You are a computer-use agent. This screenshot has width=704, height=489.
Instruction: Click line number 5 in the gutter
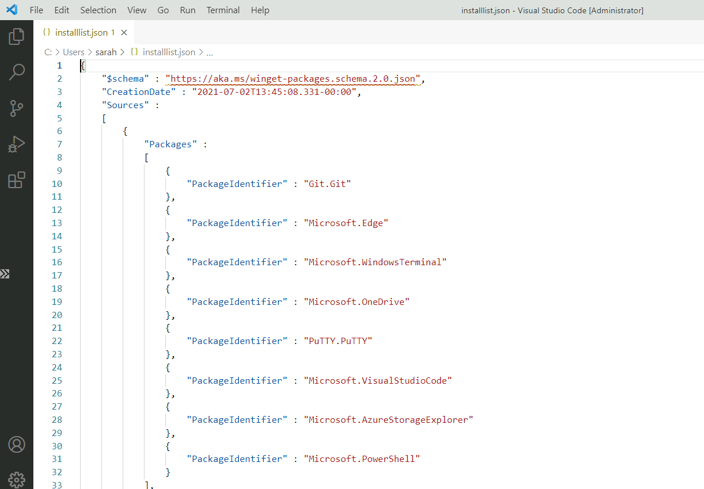[x=59, y=118]
